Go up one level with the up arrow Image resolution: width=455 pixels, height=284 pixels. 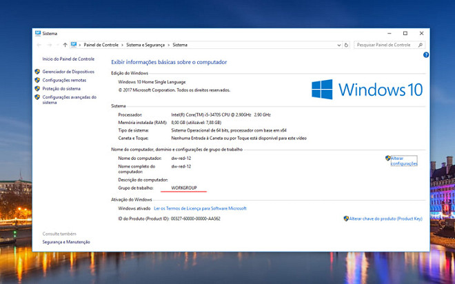coord(65,45)
